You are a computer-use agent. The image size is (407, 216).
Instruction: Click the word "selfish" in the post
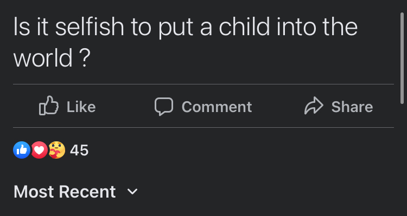pyautogui.click(x=90, y=27)
